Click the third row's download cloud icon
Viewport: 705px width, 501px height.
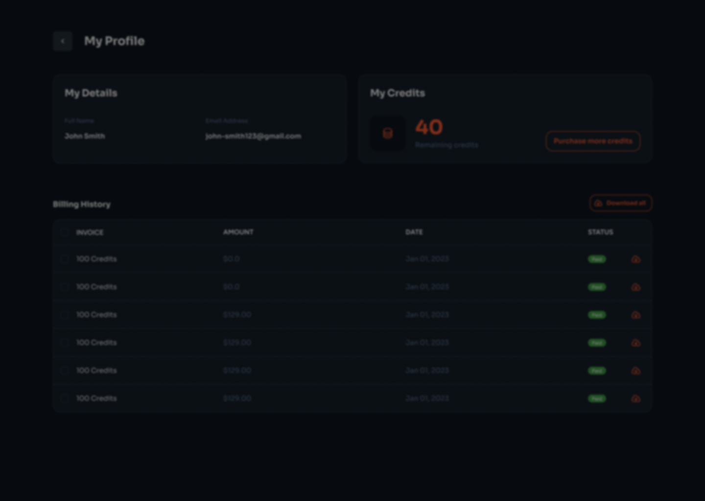635,315
